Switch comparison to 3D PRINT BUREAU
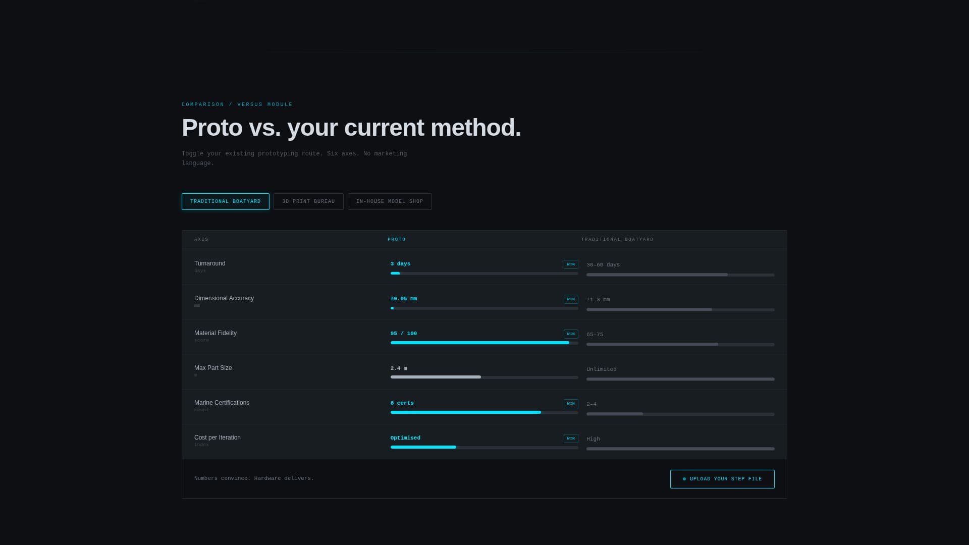The image size is (969, 545). [308, 201]
